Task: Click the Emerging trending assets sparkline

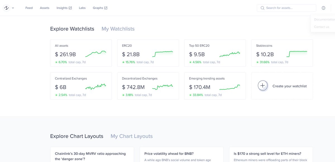Action: pos(230,87)
